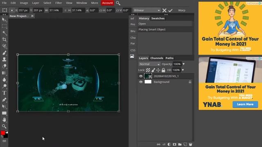This screenshot has width=262, height=147.
Task: Click Learn More in YNAB ad
Action: 245,105
